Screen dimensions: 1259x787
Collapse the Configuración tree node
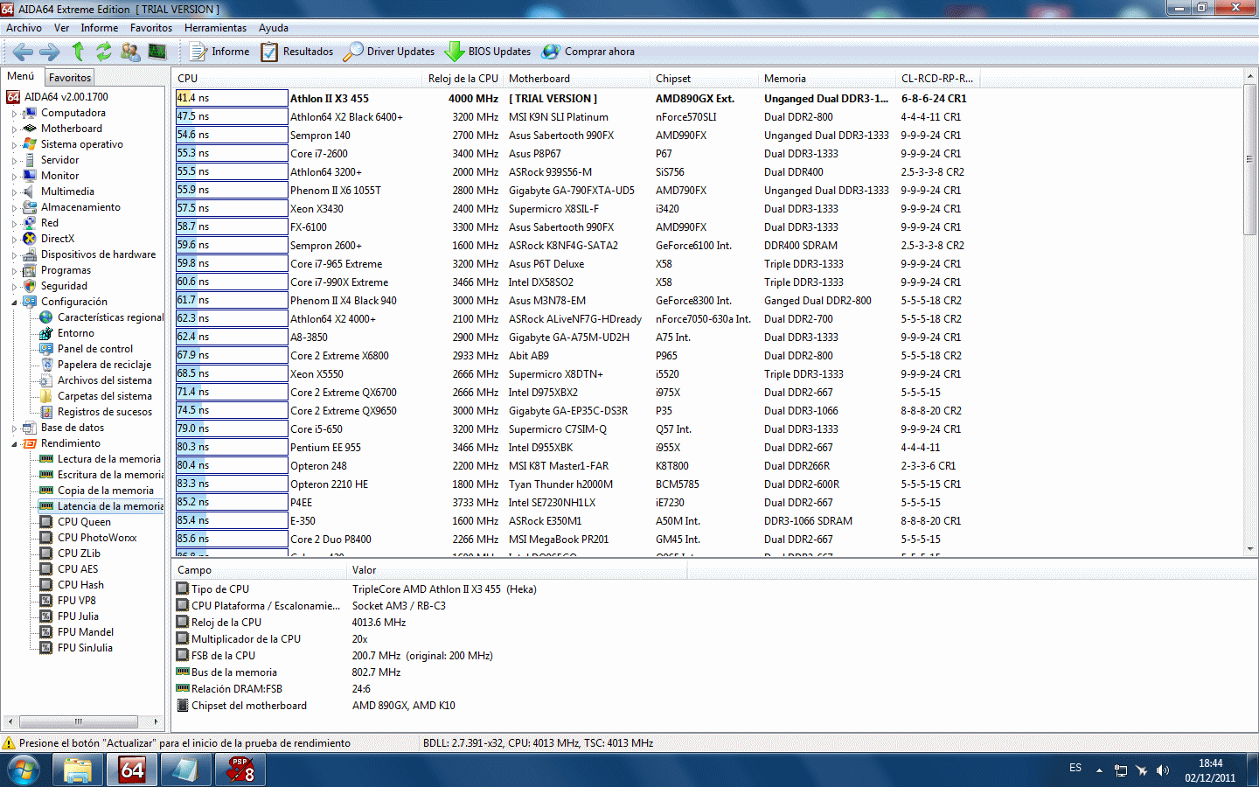tap(14, 303)
